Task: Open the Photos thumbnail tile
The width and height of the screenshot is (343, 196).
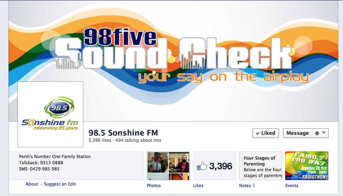Action: pos(168,166)
